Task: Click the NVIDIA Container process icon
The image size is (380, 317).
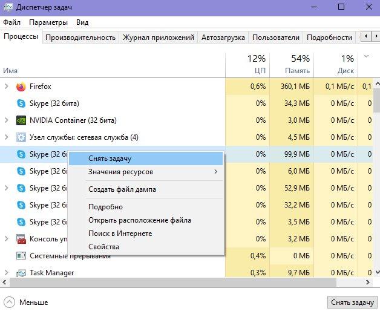Action: pyautogui.click(x=21, y=120)
